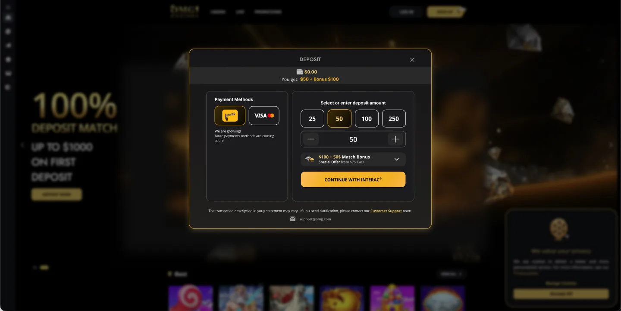Select the Interac payment method
This screenshot has width=621, height=311.
pos(230,115)
